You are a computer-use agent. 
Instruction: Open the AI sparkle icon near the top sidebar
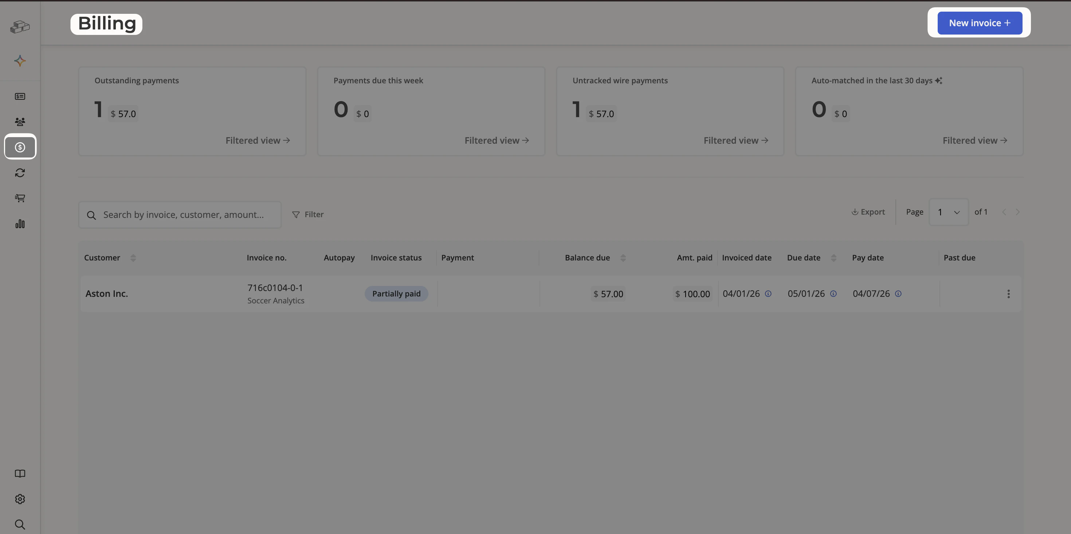pyautogui.click(x=20, y=60)
